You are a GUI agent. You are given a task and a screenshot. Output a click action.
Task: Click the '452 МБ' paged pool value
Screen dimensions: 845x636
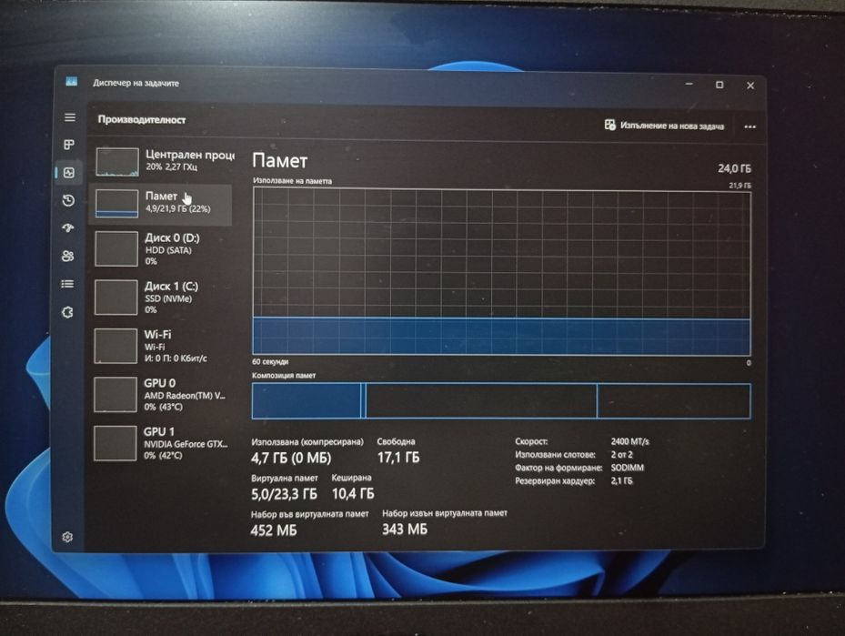[274, 530]
